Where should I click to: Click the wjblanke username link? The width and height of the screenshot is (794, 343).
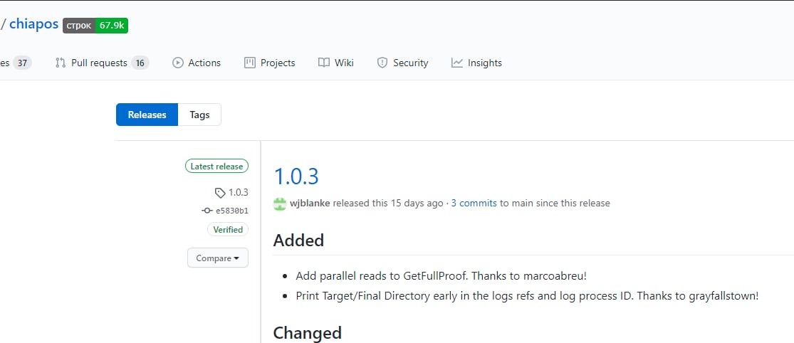(x=310, y=204)
